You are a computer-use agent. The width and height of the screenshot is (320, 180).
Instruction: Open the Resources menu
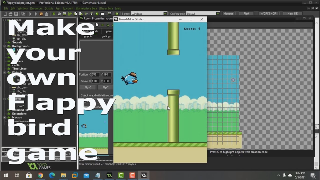(x=36, y=8)
